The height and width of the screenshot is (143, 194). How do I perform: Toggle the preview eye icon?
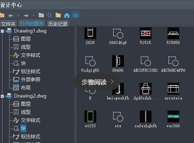pos(75,15)
